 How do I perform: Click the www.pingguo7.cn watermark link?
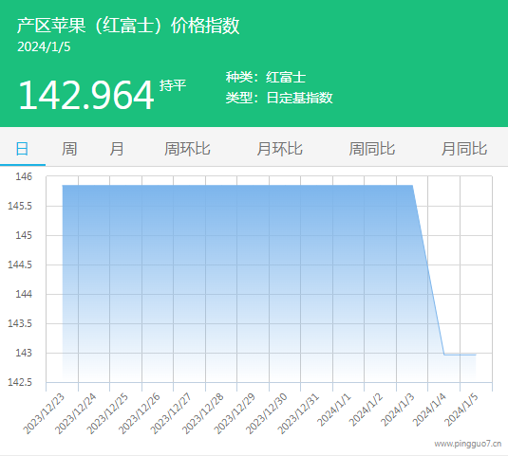468,444
